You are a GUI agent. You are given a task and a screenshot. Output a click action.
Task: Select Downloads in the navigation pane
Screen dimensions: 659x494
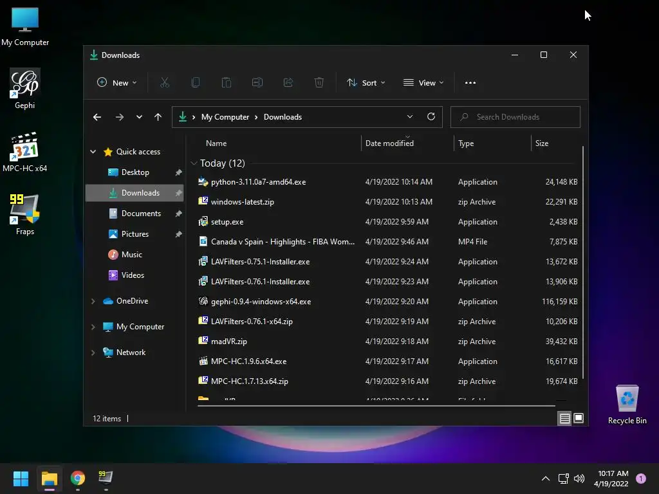point(135,193)
